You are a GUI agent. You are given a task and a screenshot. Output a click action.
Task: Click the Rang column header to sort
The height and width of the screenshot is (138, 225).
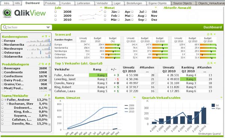tap(97, 70)
